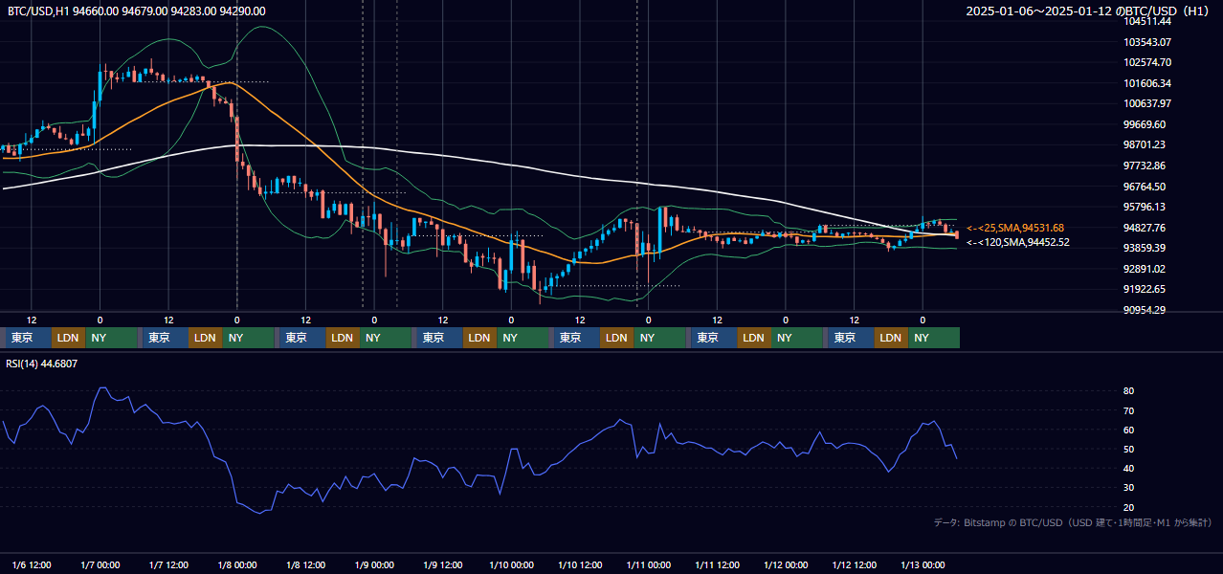This screenshot has height=574, width=1223.
Task: Select price axis value 102574.70
Action: [1147, 62]
